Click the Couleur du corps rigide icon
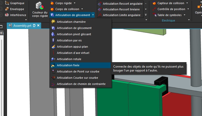Viewport: 202px width, 116px height. [x=40, y=6]
